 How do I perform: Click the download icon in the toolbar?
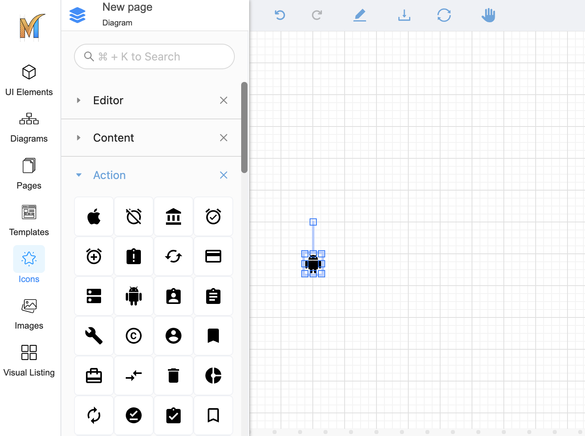tap(404, 16)
